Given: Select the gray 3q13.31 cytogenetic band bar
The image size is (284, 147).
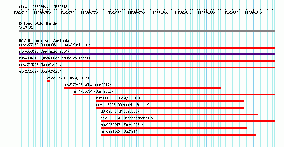Looking at the screenshot, I should pos(147,31).
